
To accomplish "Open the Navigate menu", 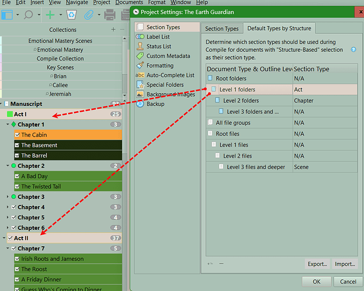I will pos(77,2).
